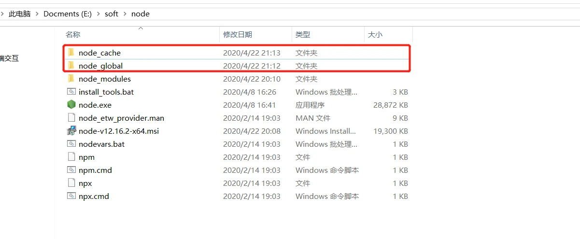580x239 pixels.
Task: Select the node-v12.16.2-x64.msi installer icon
Action: click(x=71, y=131)
